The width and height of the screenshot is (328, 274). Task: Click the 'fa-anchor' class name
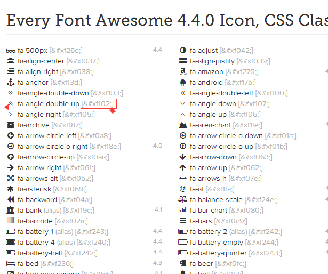pos(33,83)
